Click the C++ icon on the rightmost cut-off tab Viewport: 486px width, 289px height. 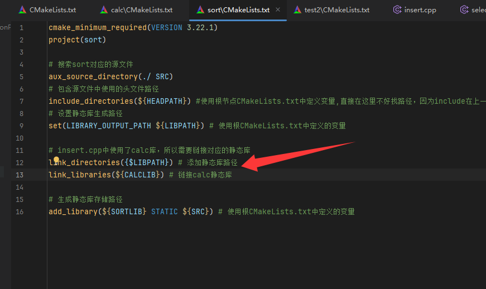coord(464,10)
